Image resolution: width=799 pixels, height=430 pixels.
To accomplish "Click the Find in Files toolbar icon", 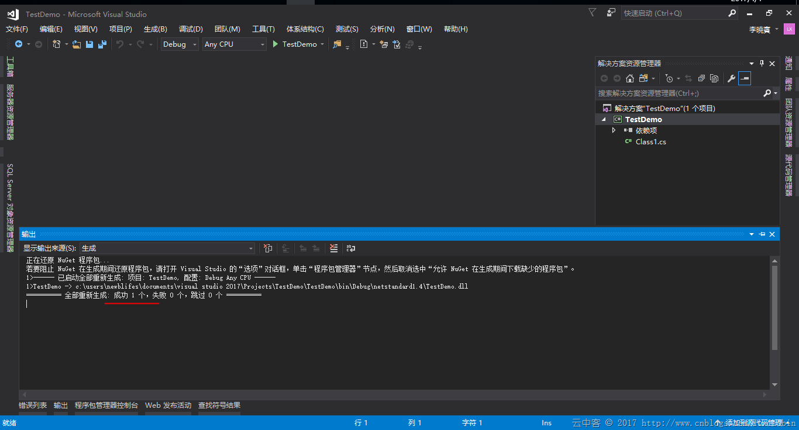I will click(x=337, y=44).
